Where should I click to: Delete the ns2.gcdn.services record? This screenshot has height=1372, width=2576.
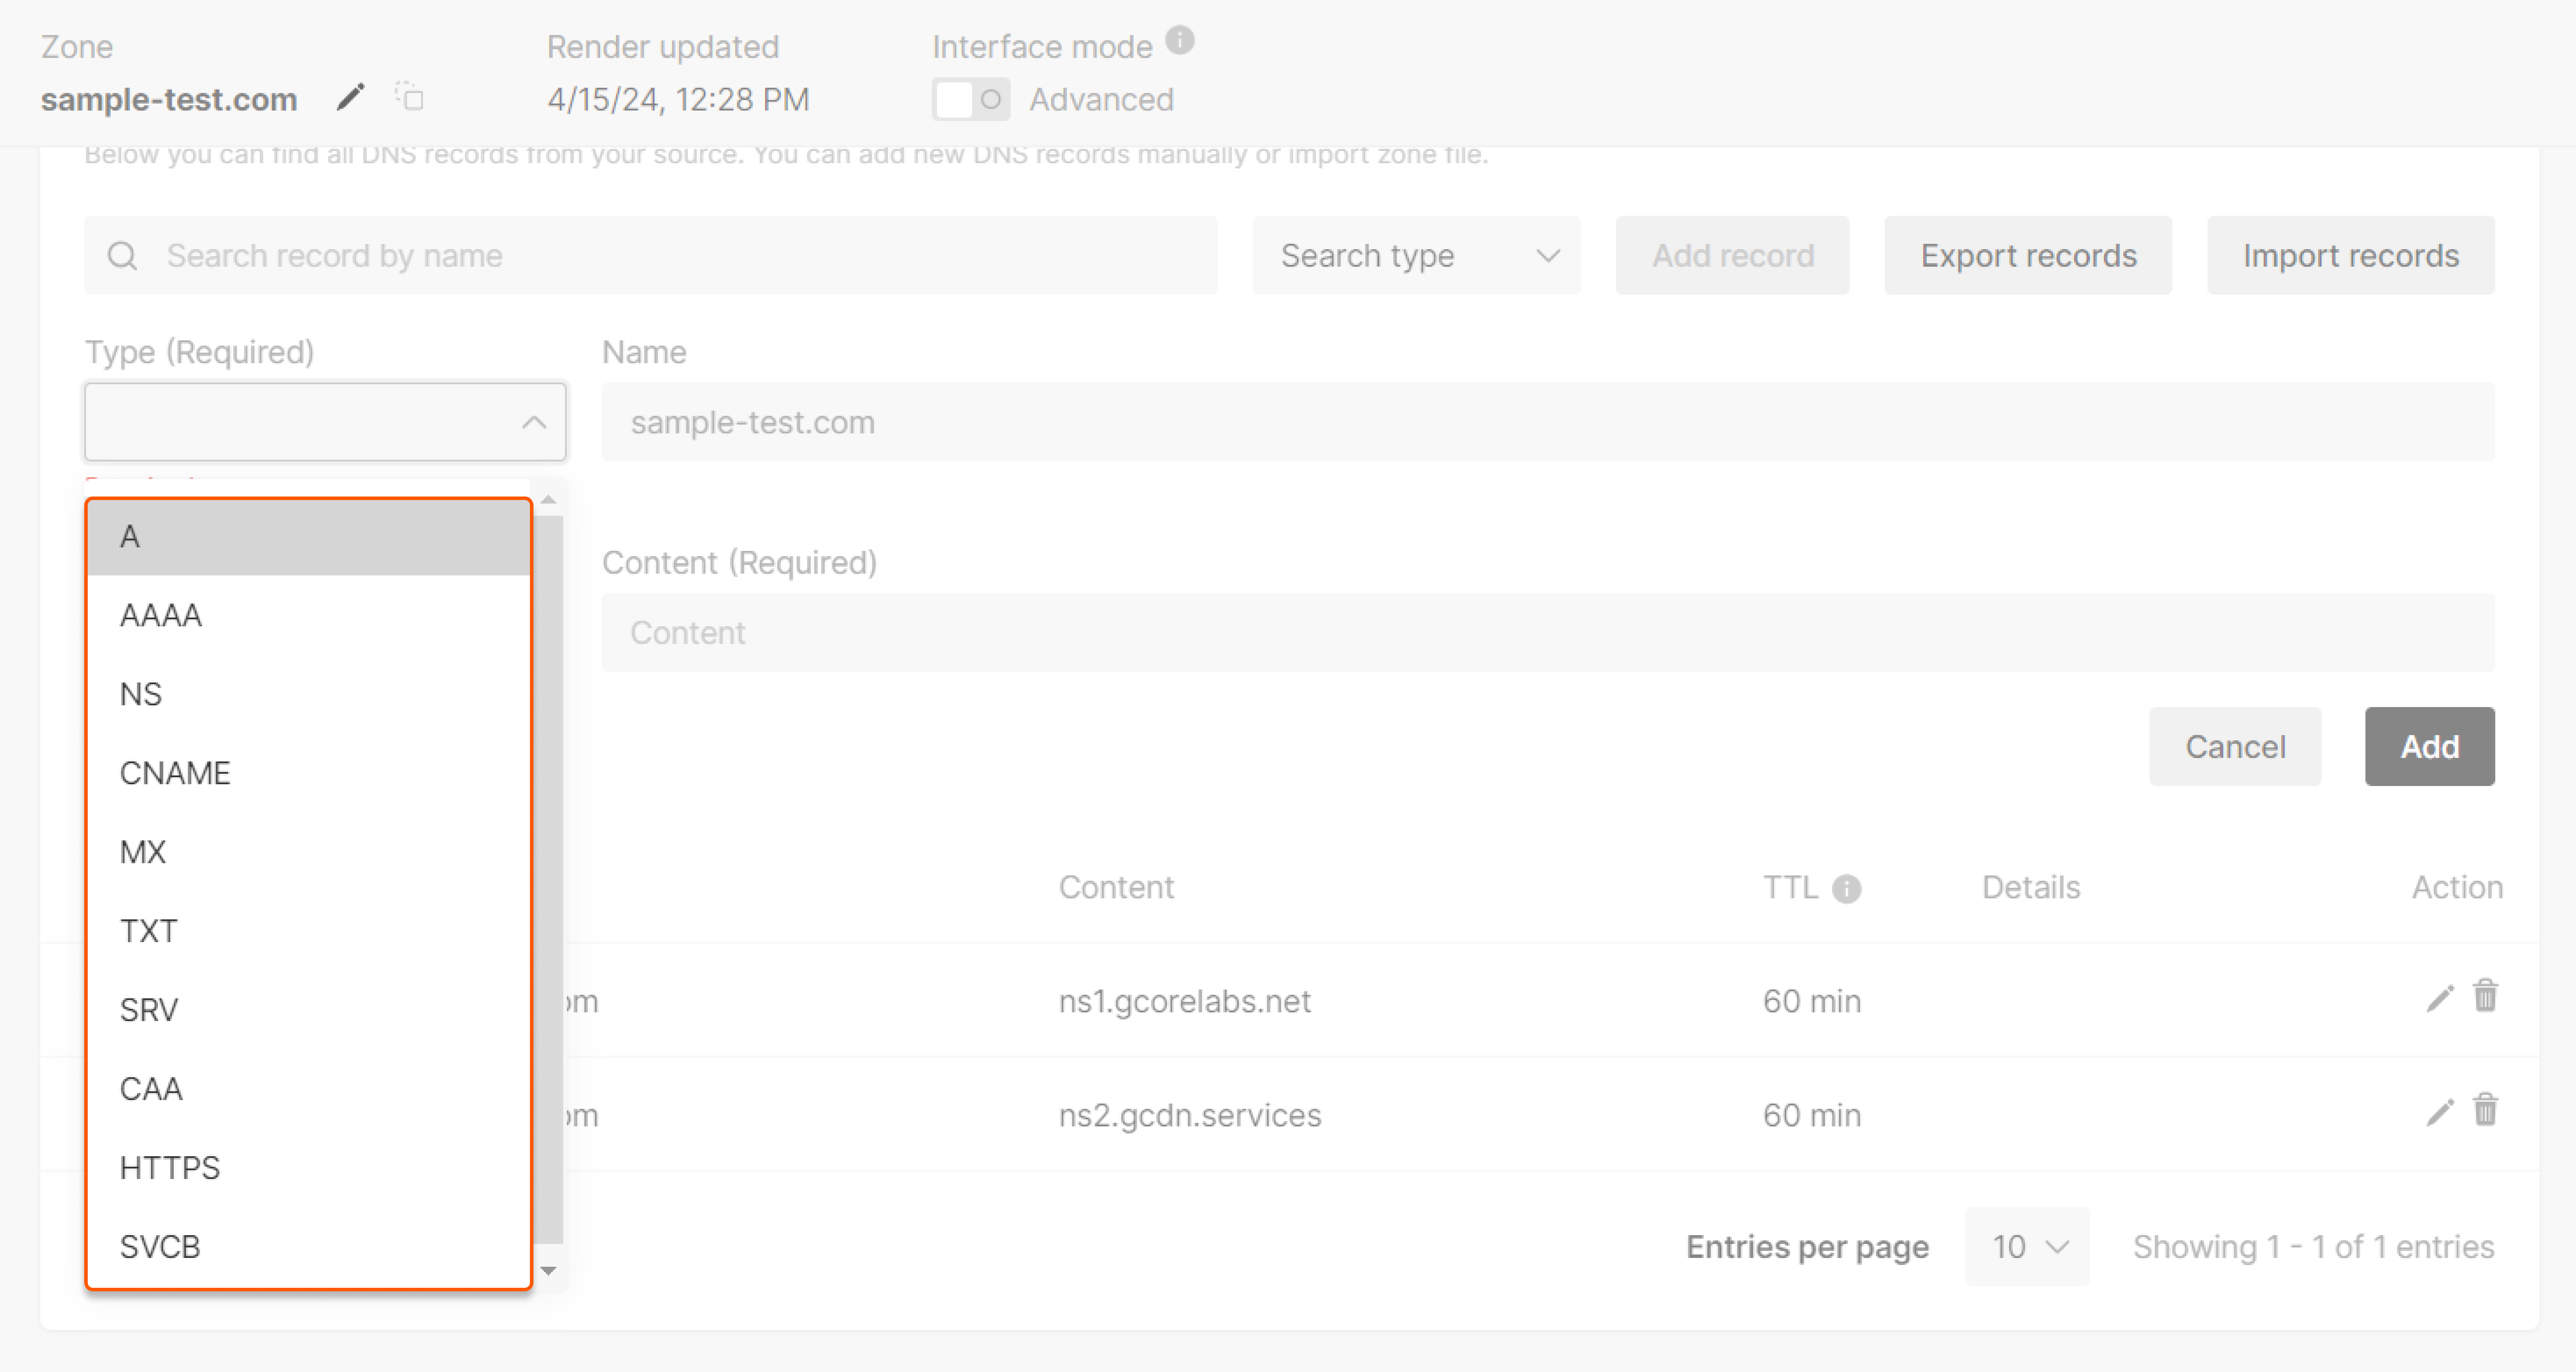coord(2487,1113)
